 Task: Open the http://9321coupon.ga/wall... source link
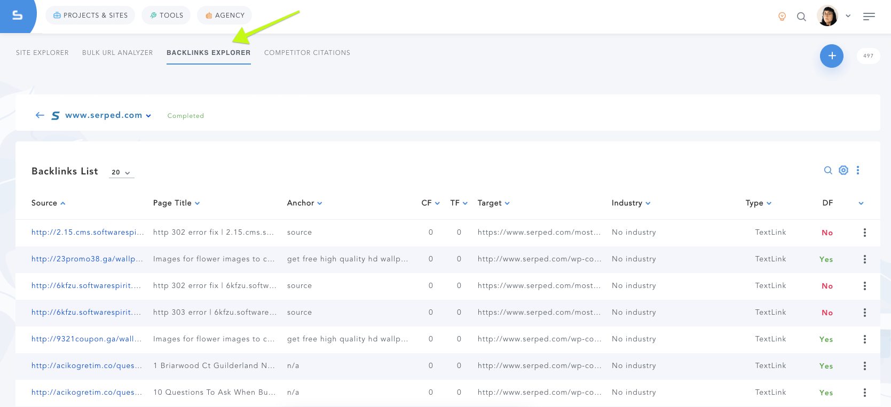click(x=86, y=339)
